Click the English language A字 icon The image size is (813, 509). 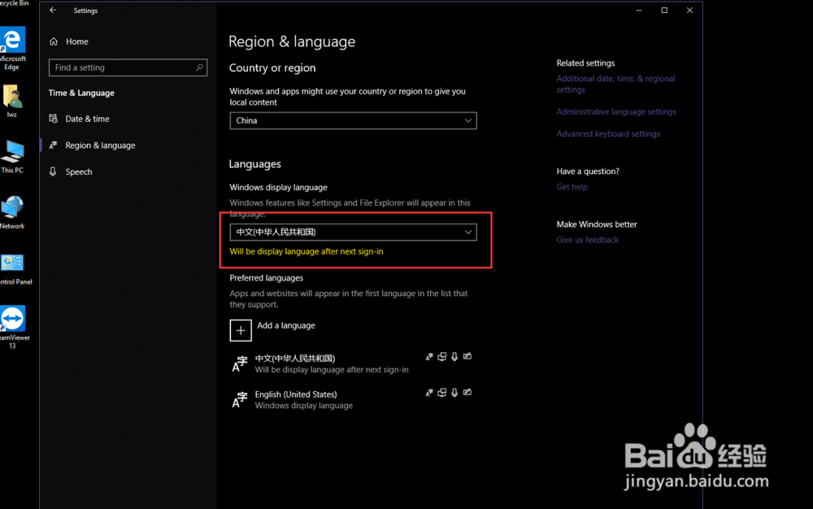(240, 399)
